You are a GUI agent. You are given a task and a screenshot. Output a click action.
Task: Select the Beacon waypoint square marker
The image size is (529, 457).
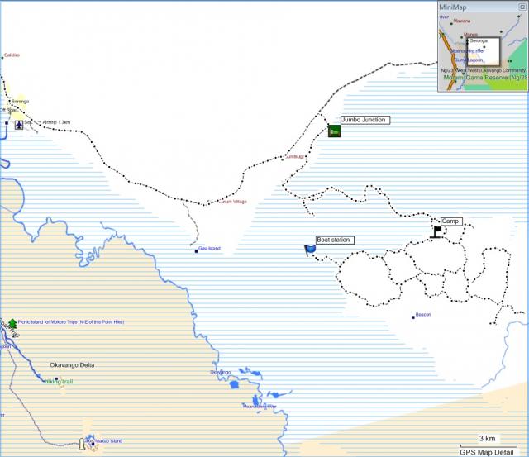point(412,316)
